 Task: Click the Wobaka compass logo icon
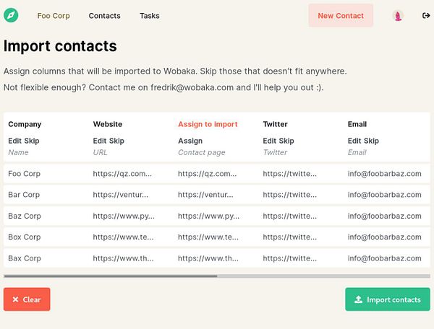(11, 15)
